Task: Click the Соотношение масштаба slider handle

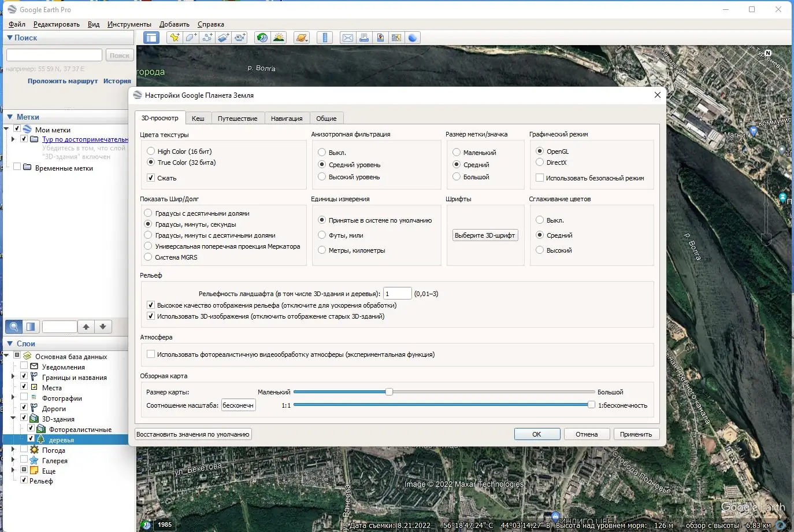Action: (591, 405)
